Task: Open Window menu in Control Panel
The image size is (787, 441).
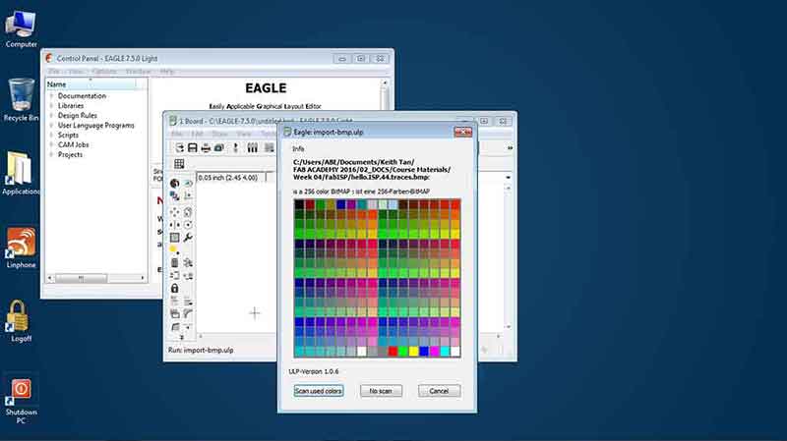Action: click(139, 71)
